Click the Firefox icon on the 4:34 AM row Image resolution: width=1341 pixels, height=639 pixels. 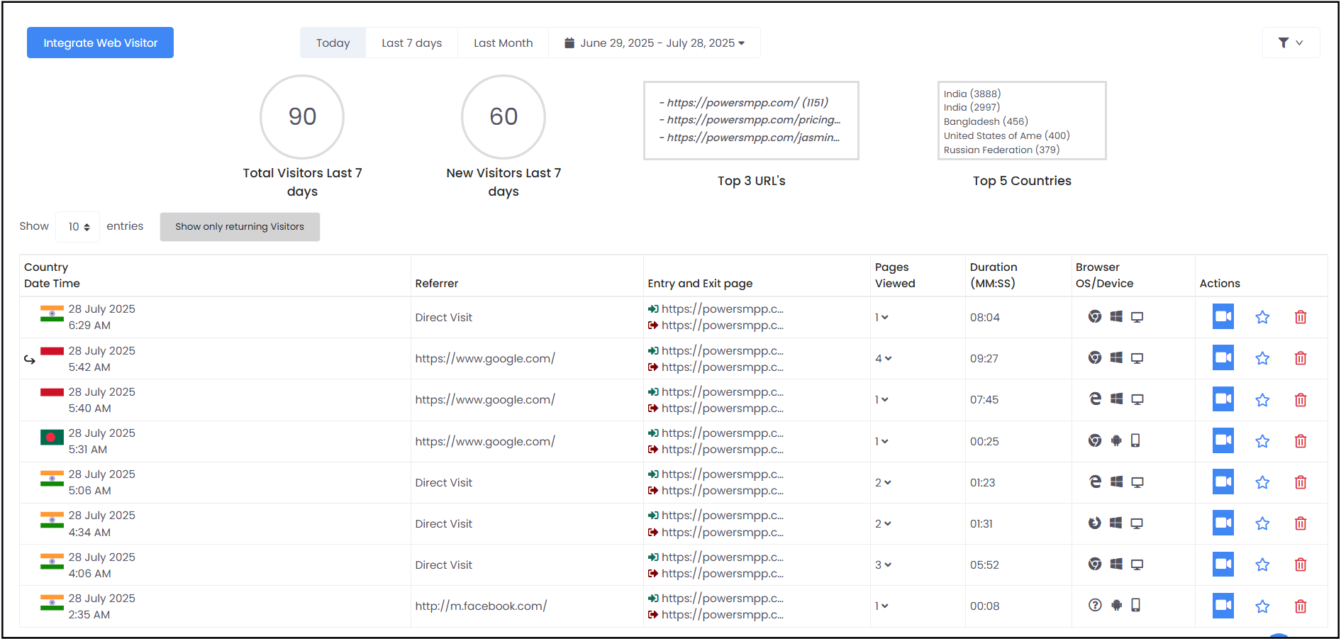click(x=1094, y=523)
